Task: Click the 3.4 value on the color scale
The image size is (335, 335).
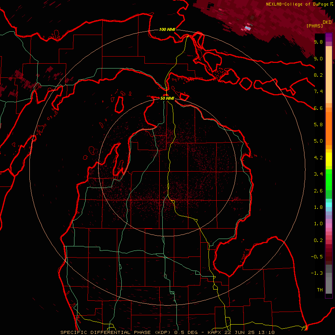Action: tap(318, 174)
